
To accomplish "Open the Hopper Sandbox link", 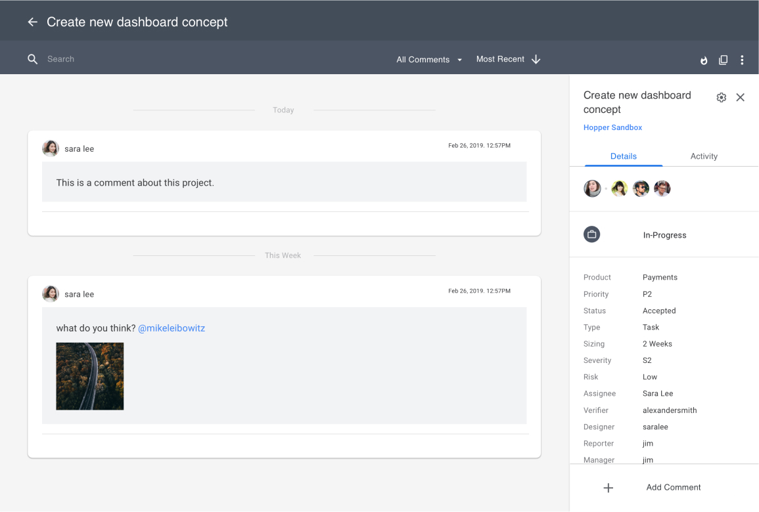I will coord(612,127).
